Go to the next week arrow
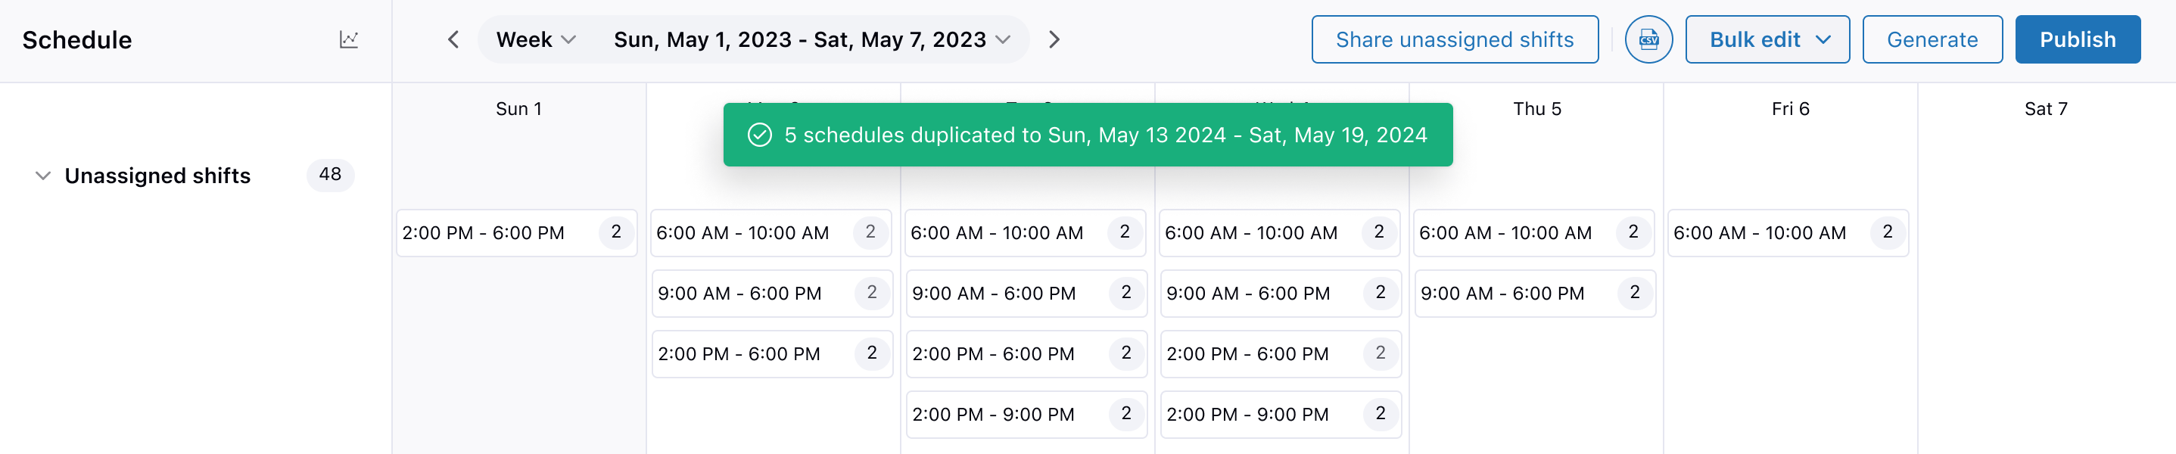 click(x=1054, y=39)
